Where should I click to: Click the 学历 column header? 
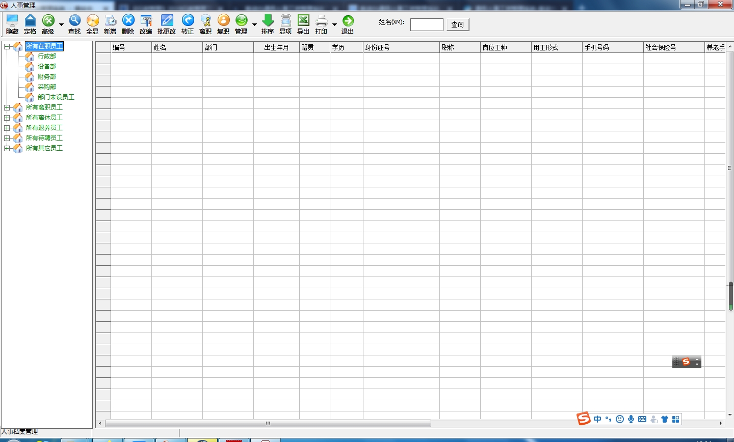tap(347, 47)
